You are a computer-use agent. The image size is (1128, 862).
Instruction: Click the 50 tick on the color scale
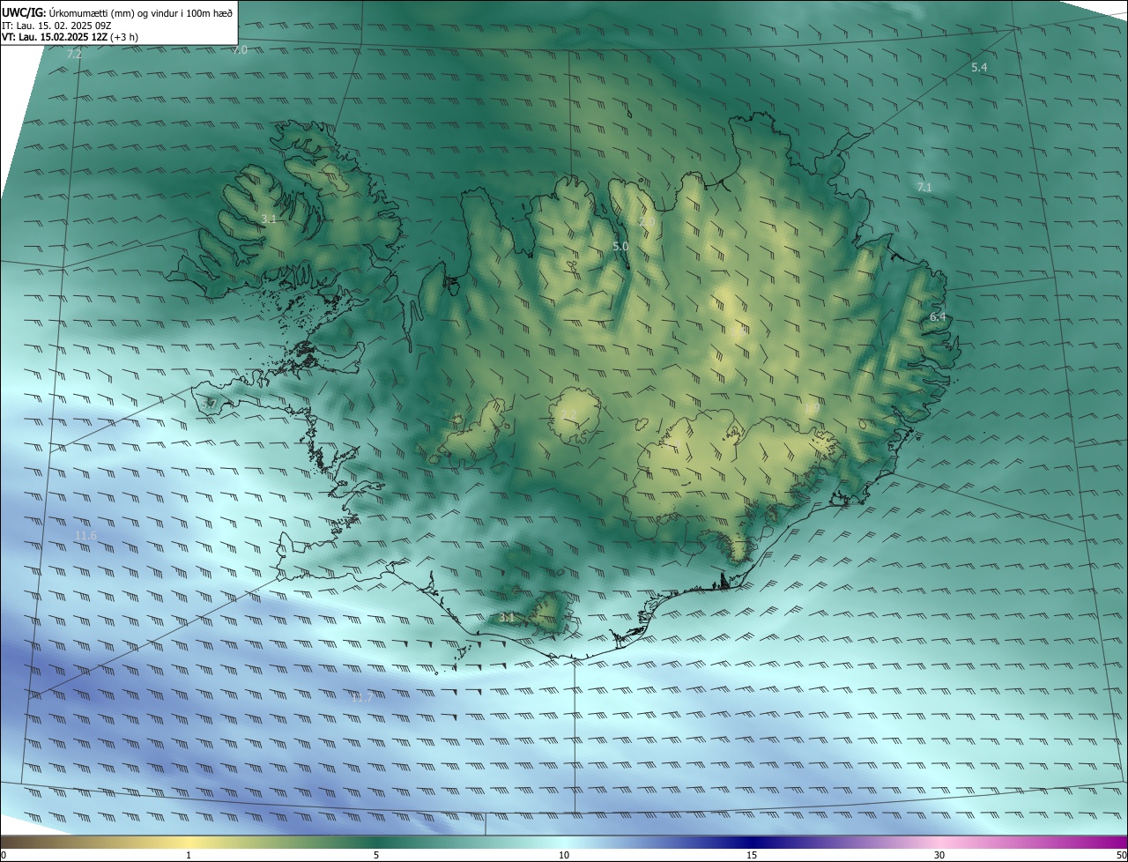[1121, 855]
